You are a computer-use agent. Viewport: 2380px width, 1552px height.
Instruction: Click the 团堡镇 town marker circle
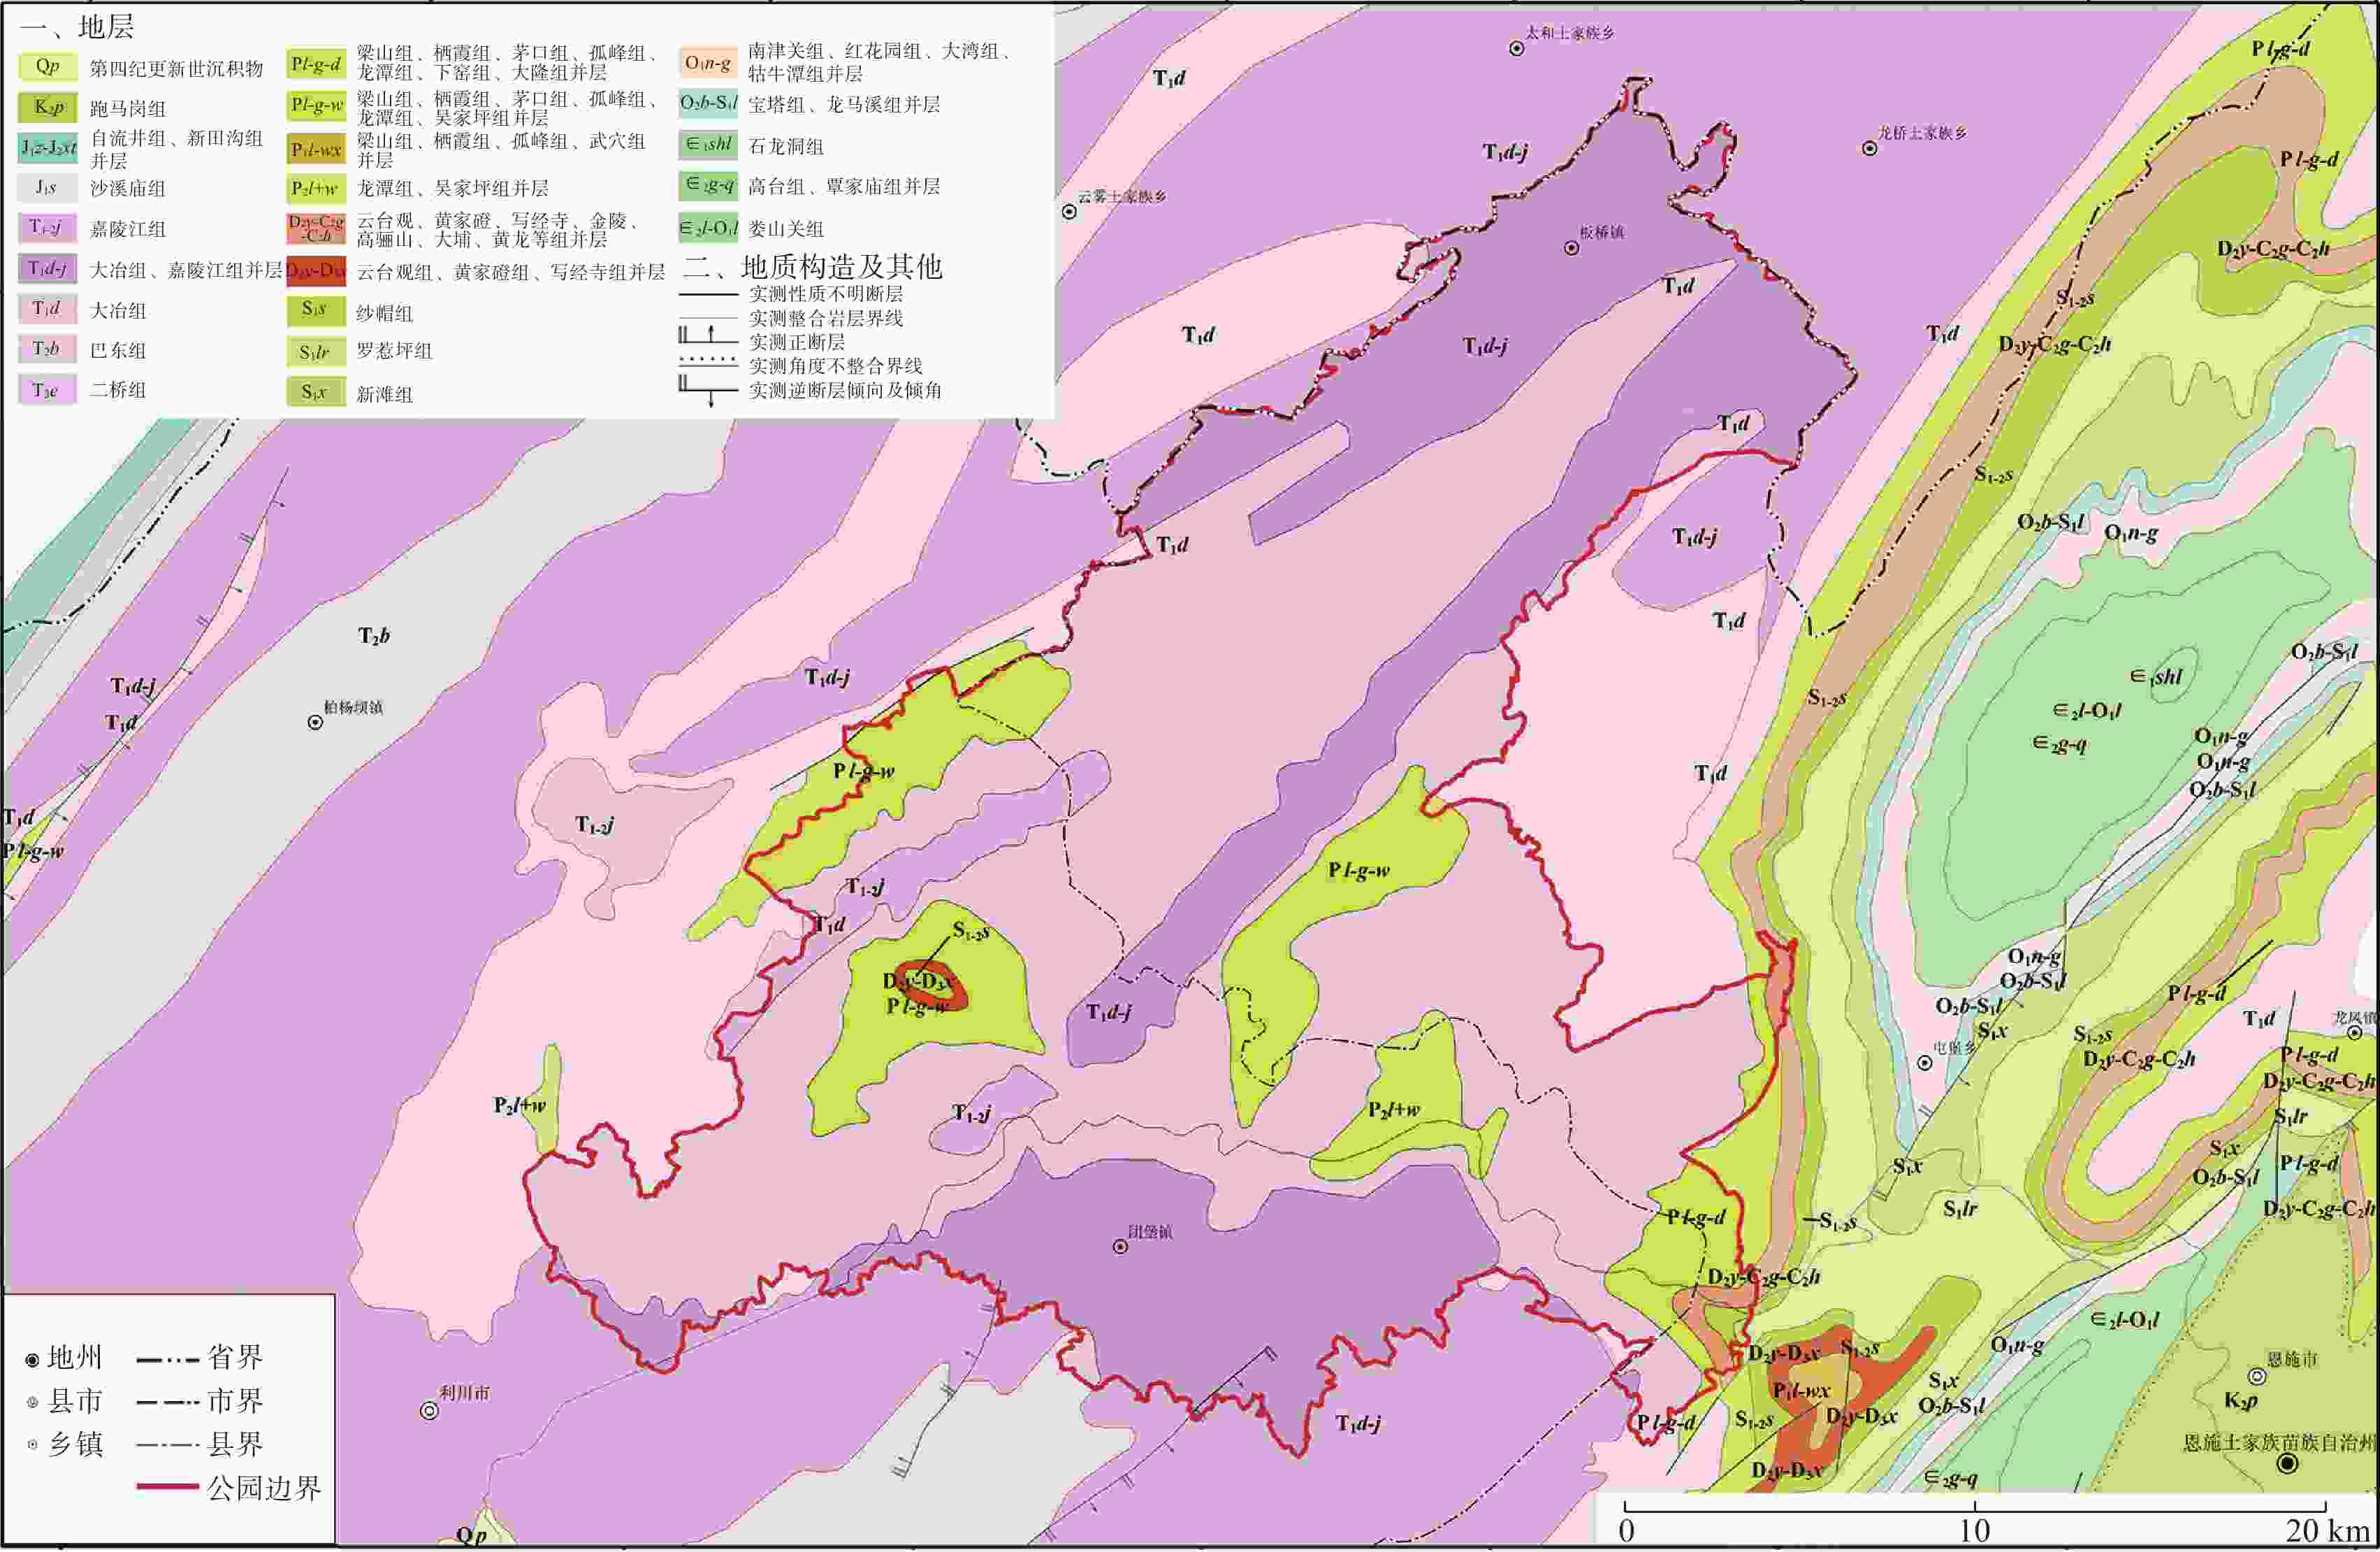[1120, 1247]
